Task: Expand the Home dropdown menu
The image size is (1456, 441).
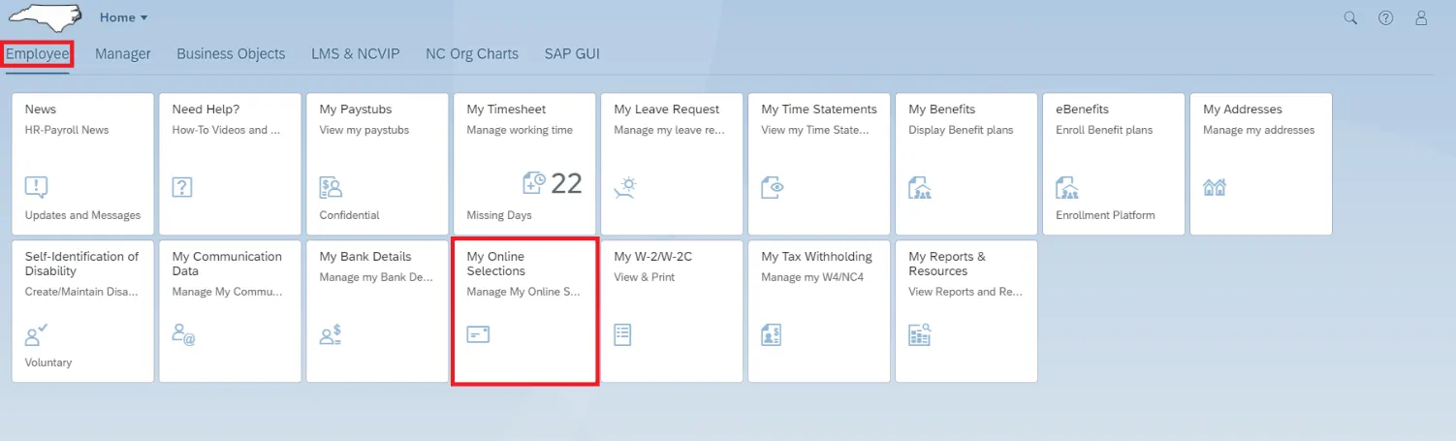Action: tap(124, 17)
